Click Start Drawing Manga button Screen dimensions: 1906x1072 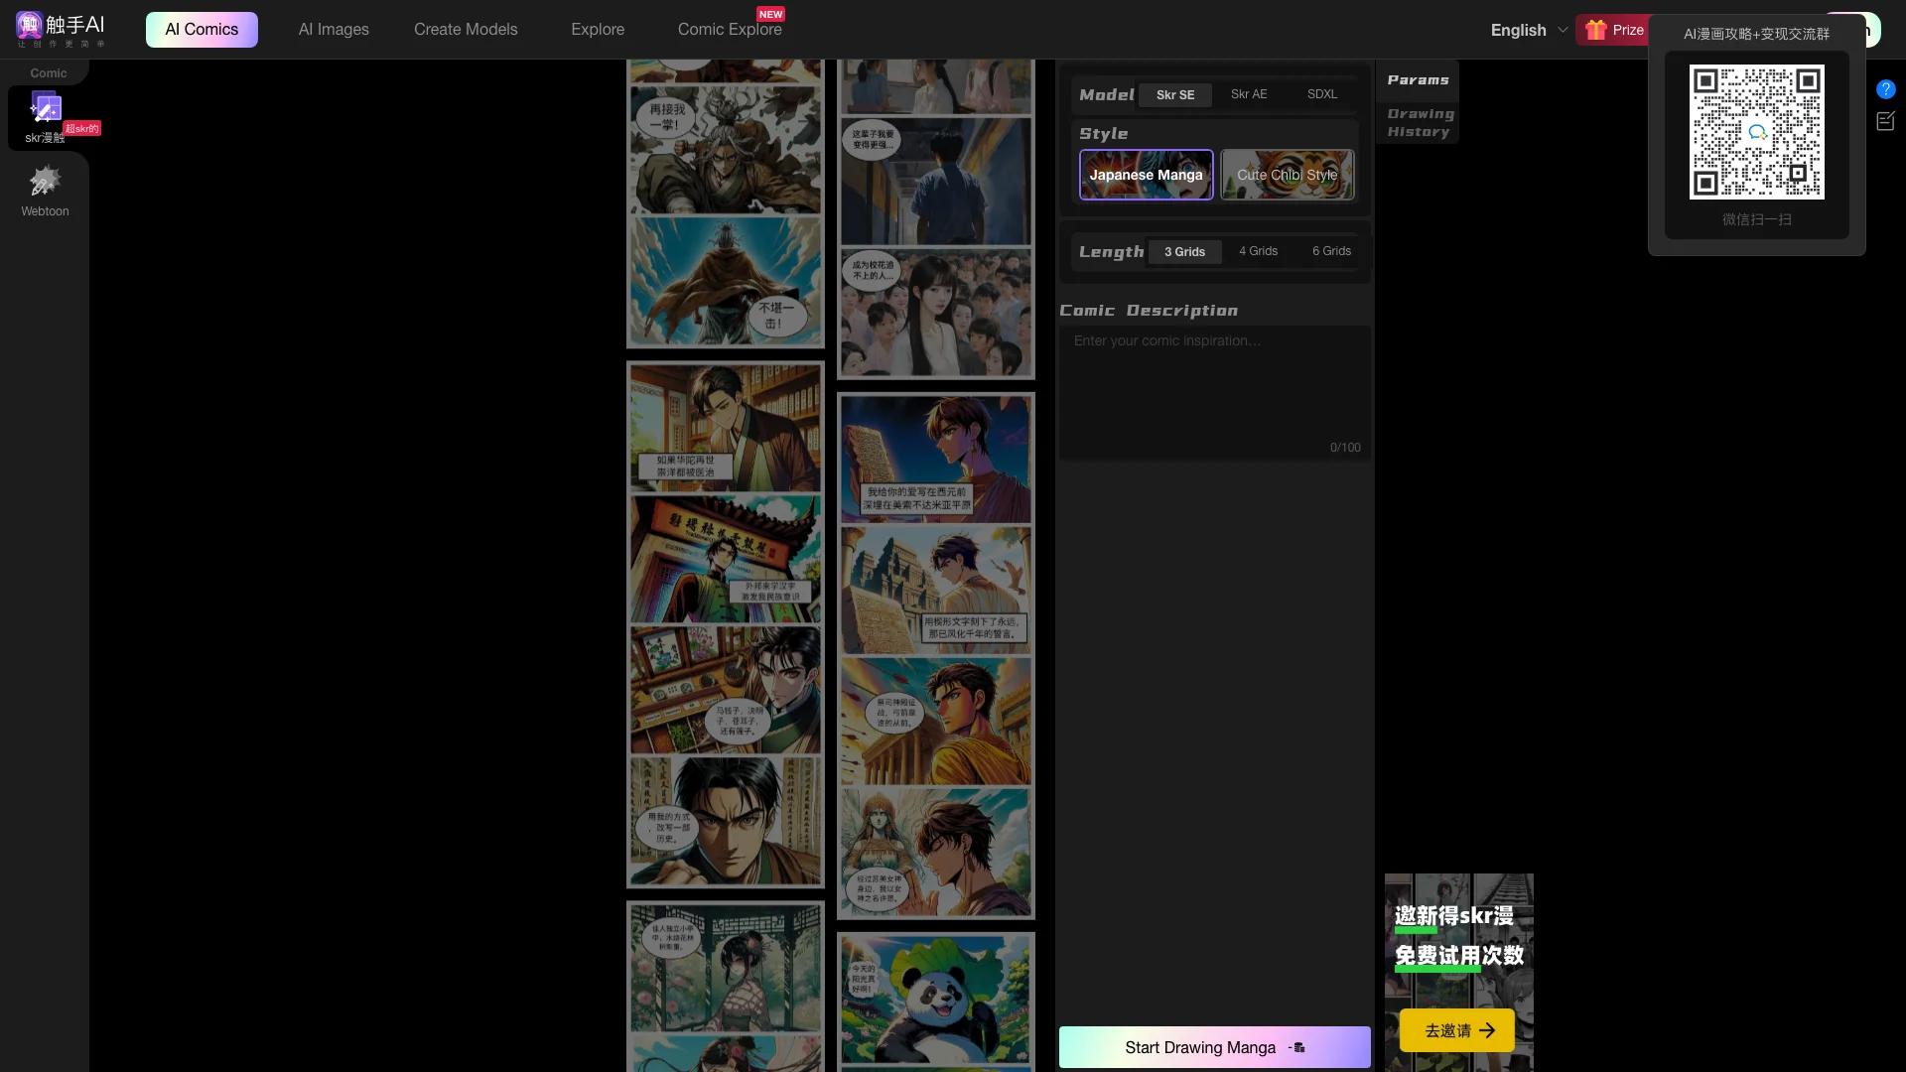pos(1214,1047)
